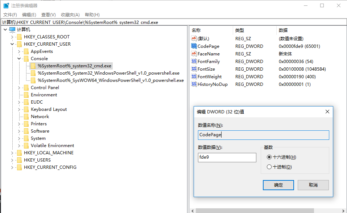
Task: Click the HKEY_USERS folder icon
Action: coord(19,160)
